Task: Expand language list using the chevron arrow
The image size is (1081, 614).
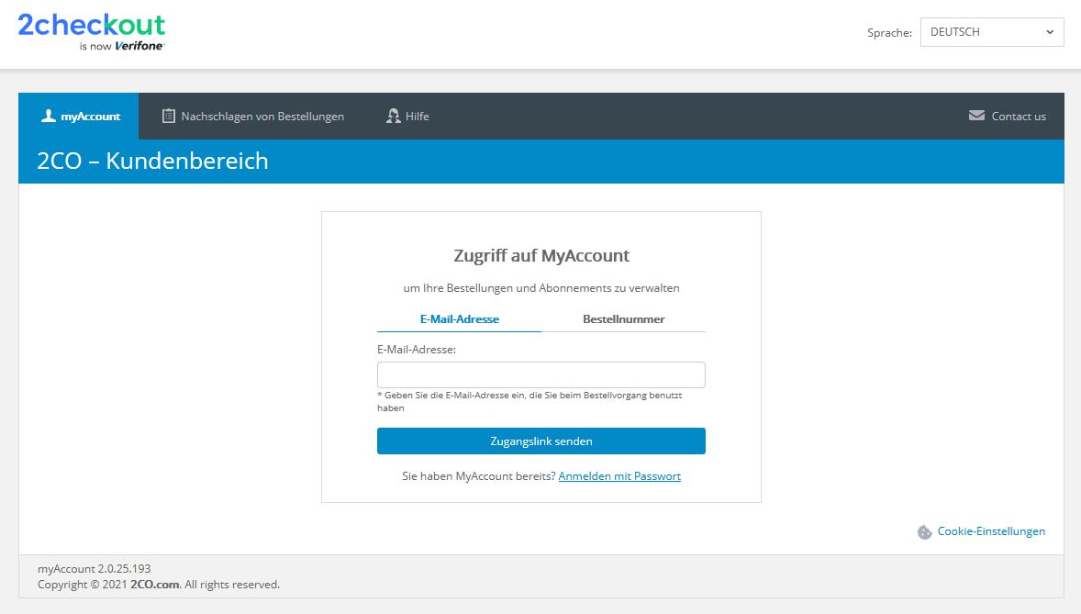Action: (1050, 32)
